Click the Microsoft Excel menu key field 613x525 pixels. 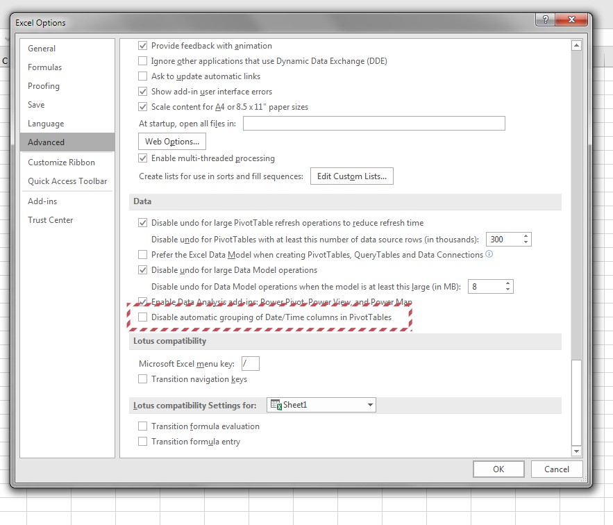point(250,364)
